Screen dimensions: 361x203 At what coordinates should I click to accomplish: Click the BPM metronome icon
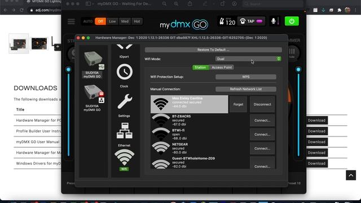click(x=222, y=21)
